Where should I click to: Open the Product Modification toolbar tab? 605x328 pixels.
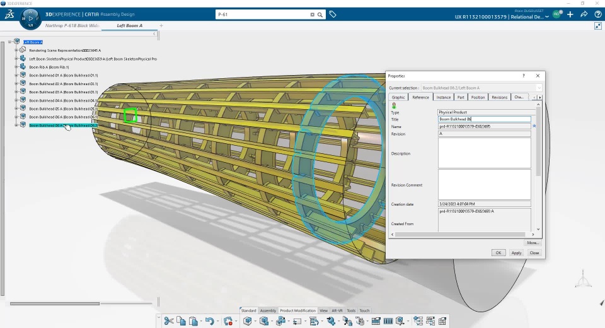(297, 310)
